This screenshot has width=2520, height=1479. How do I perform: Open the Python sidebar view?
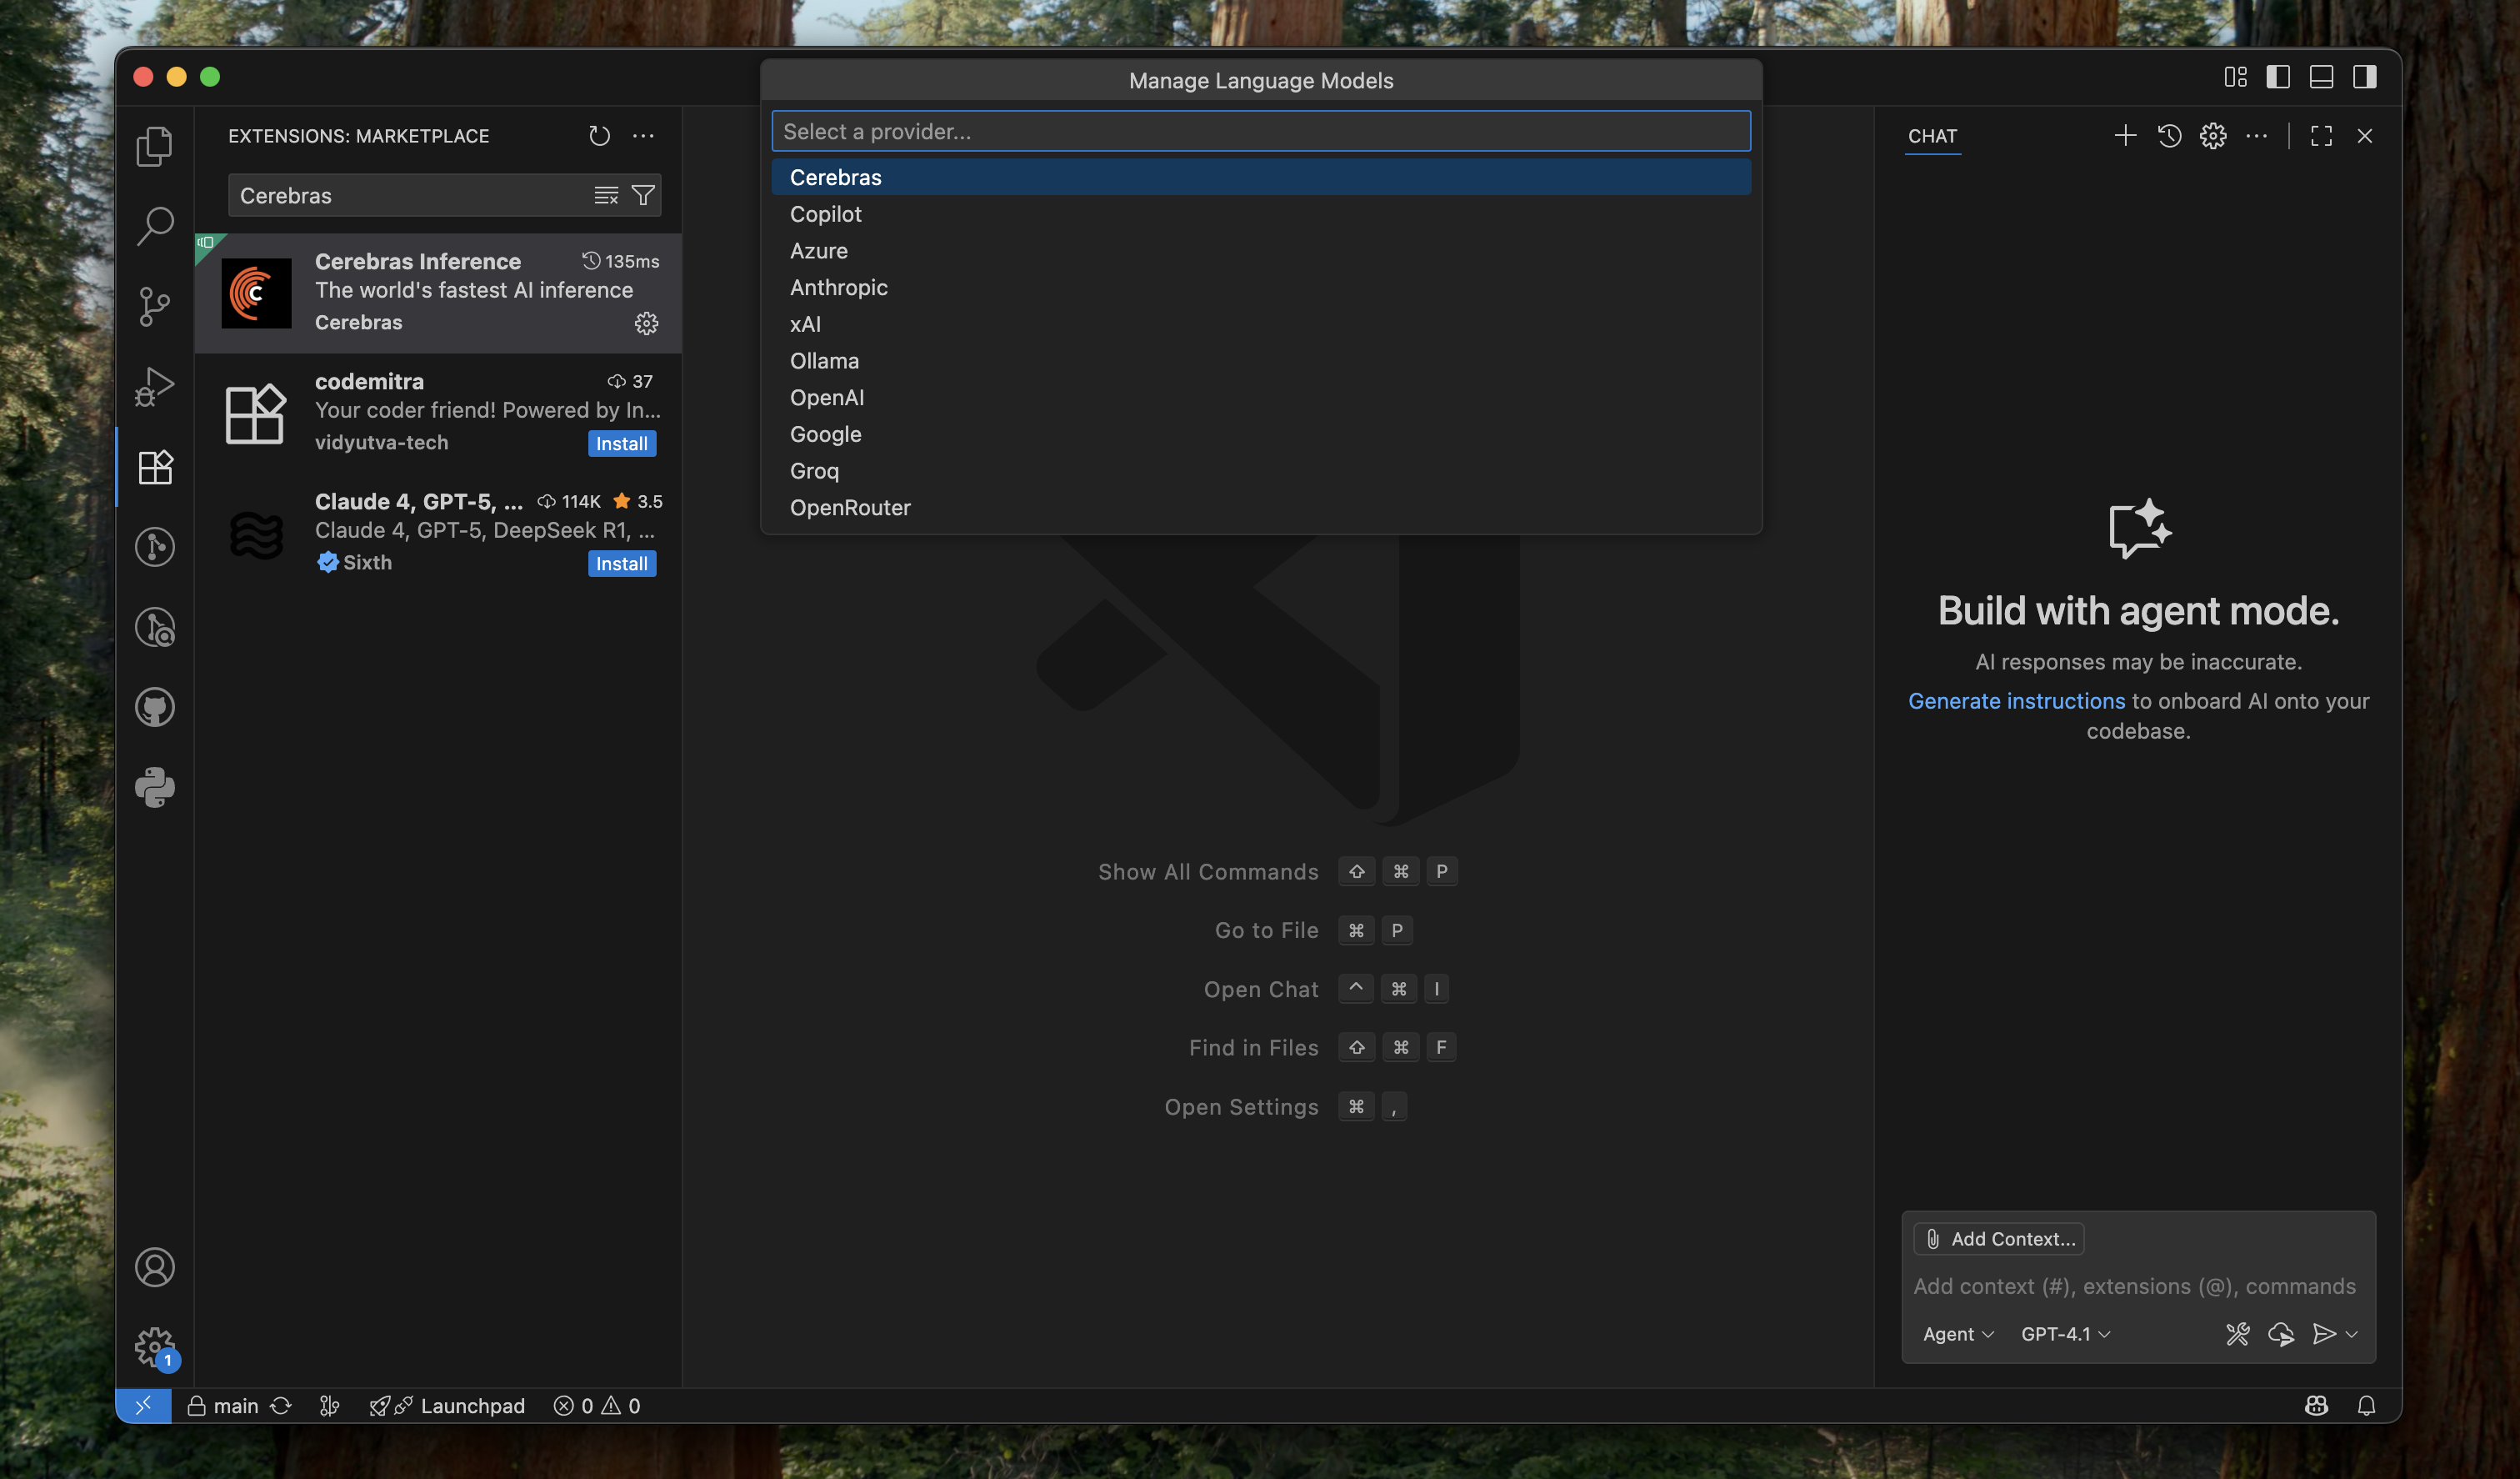(154, 788)
